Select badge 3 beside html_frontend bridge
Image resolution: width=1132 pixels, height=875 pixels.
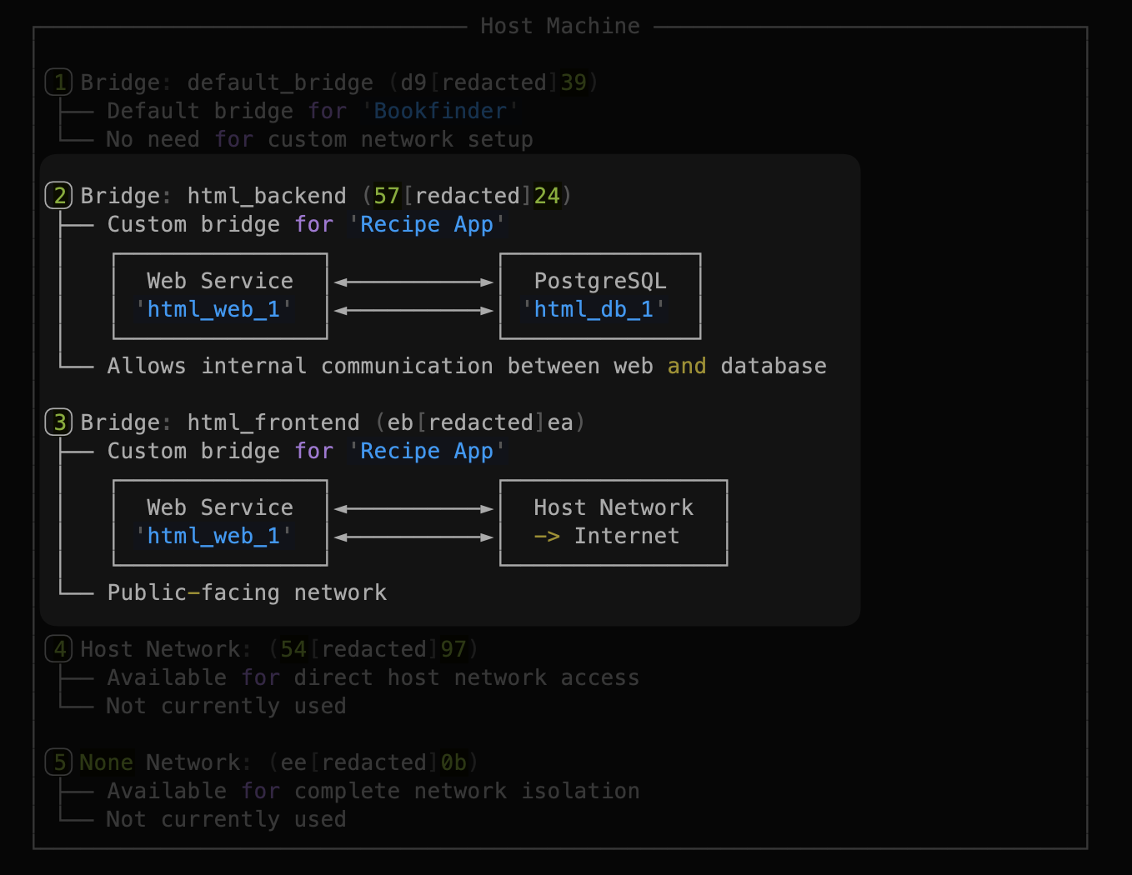click(x=58, y=422)
